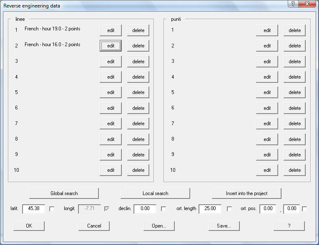Click the declin. field showing 0.00
Image resolution: width=319 pixels, height=245 pixels.
point(145,209)
